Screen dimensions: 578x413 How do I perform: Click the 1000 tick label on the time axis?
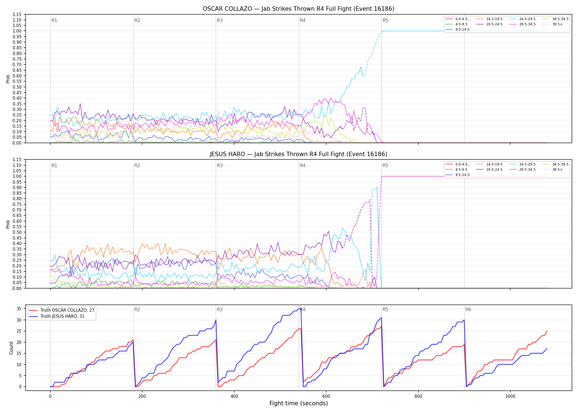pyautogui.click(x=510, y=396)
